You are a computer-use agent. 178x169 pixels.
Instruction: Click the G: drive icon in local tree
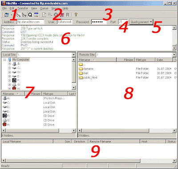[14, 84]
